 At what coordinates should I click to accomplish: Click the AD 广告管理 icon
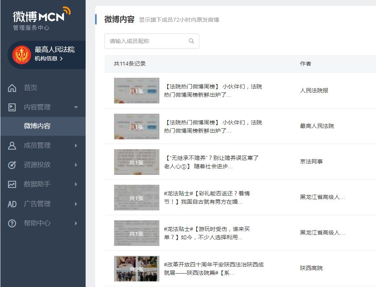12,204
